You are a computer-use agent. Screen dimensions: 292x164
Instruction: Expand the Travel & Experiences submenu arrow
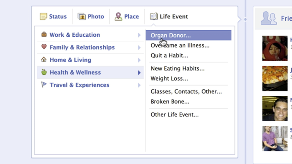(x=139, y=85)
